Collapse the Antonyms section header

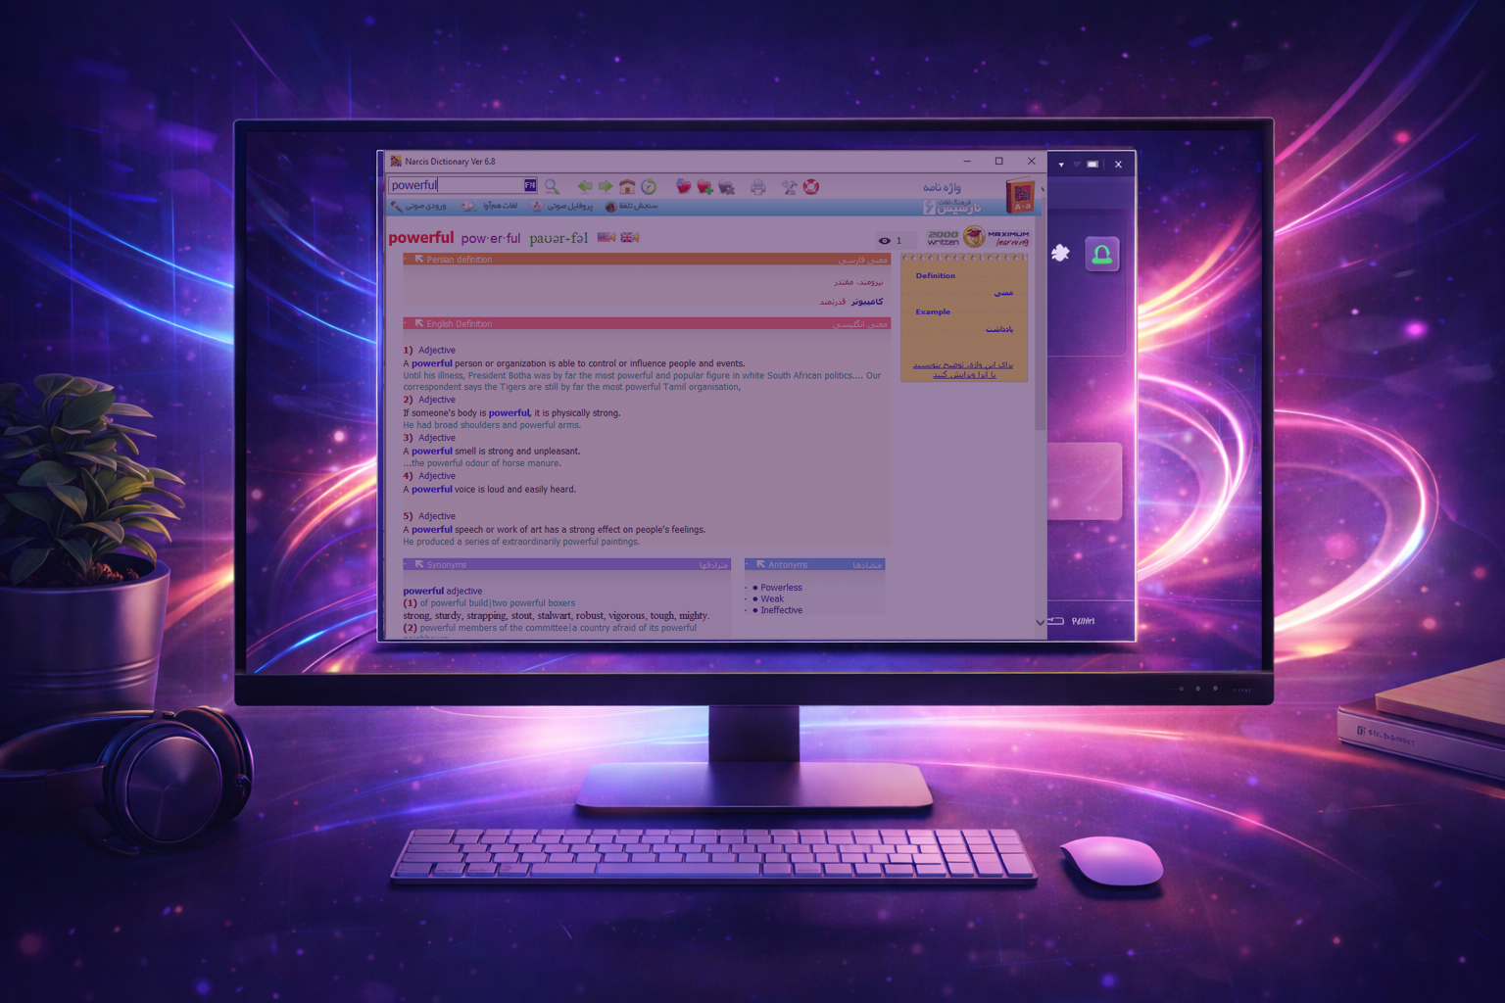click(x=760, y=564)
